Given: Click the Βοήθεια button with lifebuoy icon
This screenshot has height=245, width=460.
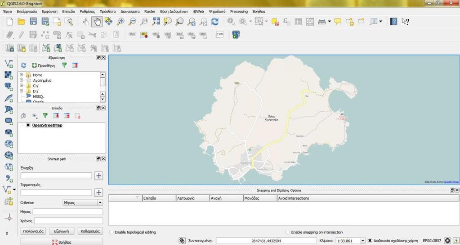Looking at the screenshot, I should tap(62, 242).
